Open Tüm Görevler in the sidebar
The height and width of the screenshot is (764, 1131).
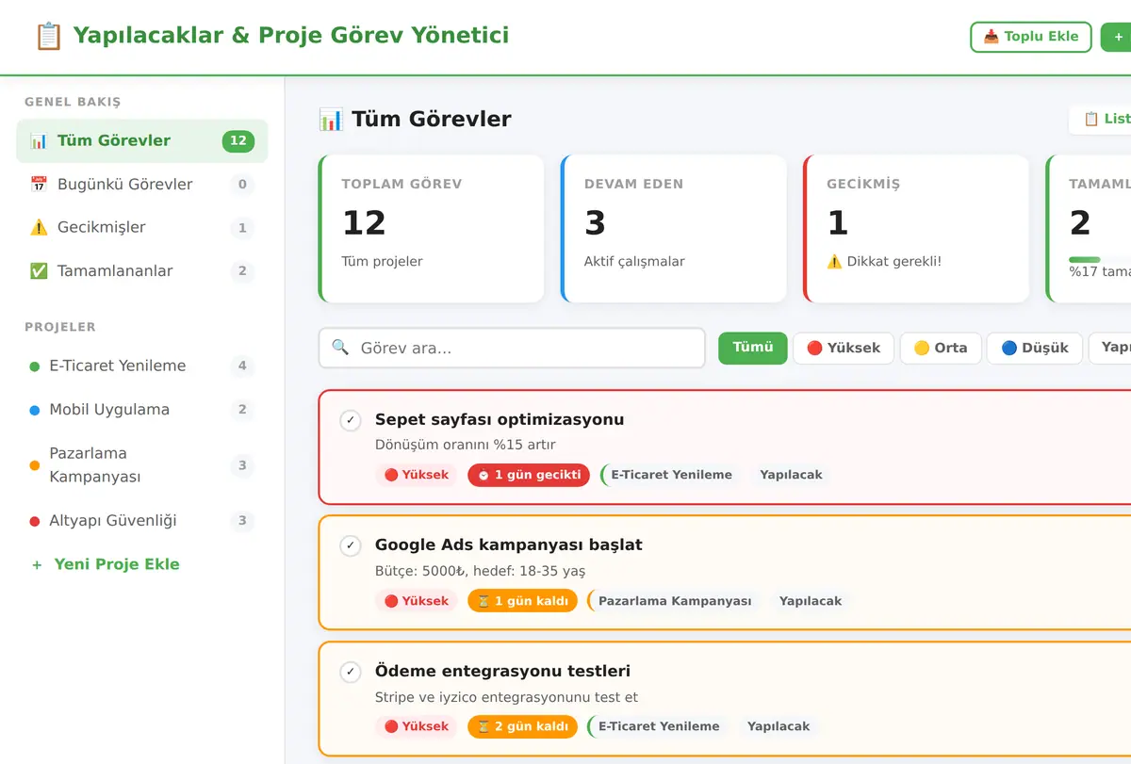142,141
